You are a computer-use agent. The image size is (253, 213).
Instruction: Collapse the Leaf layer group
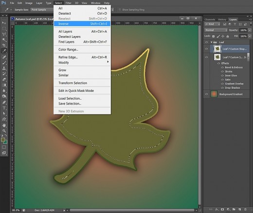click(212, 42)
